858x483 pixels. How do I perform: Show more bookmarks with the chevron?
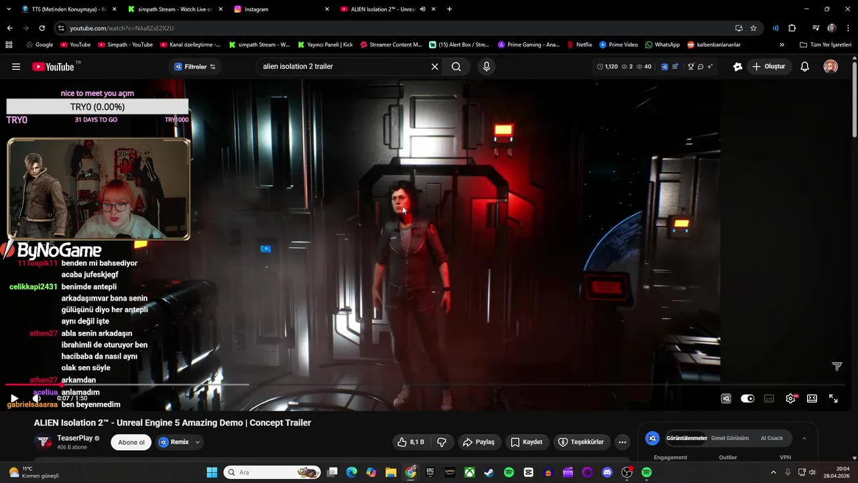click(782, 45)
